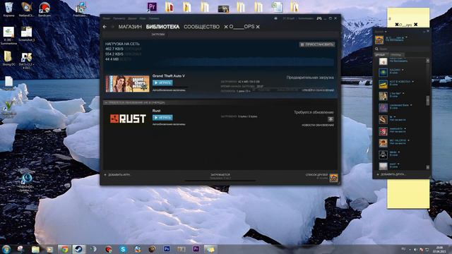Open Premiere Pro shortcut on desktop top row
Viewport: 452px width, 254px height.
click(x=152, y=7)
